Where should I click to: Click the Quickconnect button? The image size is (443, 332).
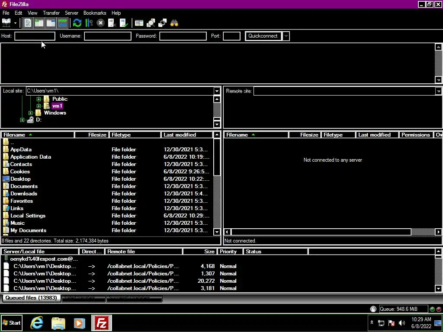[263, 36]
